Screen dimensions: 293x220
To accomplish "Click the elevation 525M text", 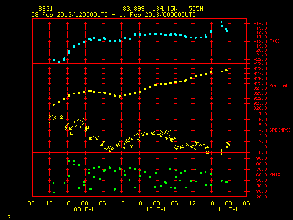I will click(x=196, y=9).
